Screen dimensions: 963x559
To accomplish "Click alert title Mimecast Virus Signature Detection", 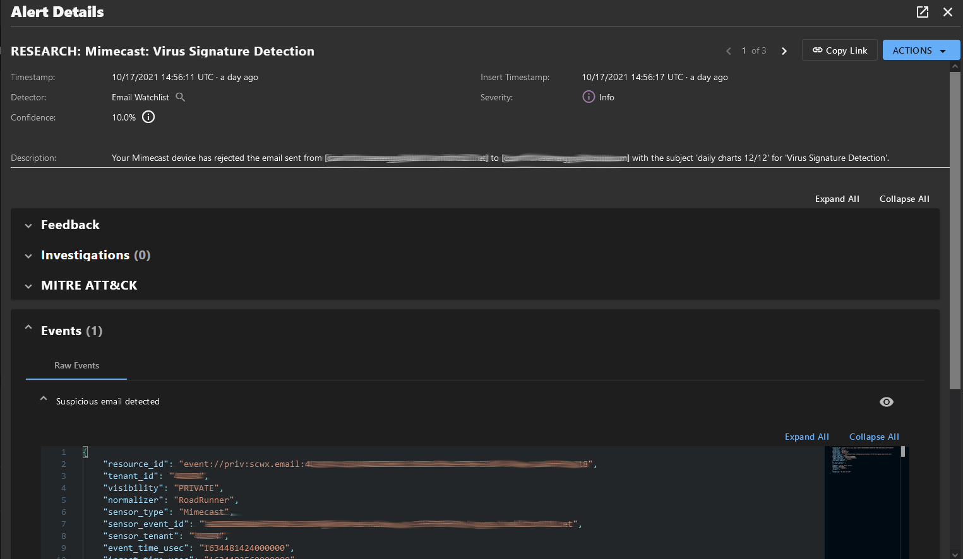I will pos(162,51).
